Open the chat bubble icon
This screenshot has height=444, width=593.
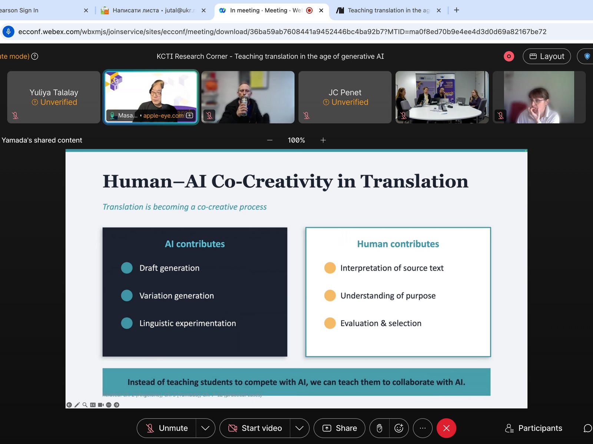click(587, 428)
